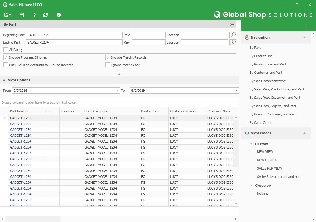Click the Export icon in the toolbar
This screenshot has width=316, height=222.
click(x=33, y=15)
